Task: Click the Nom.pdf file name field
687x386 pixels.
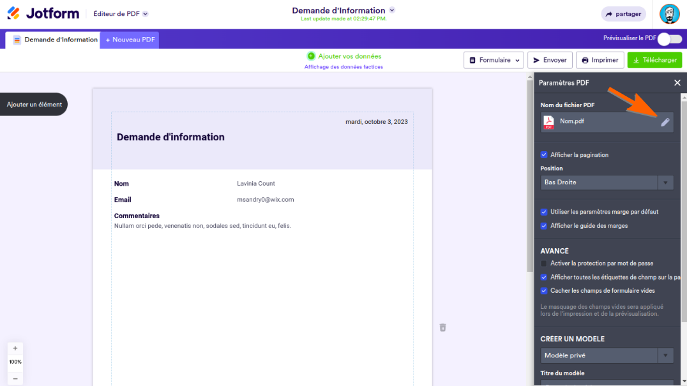Action: [607, 122]
